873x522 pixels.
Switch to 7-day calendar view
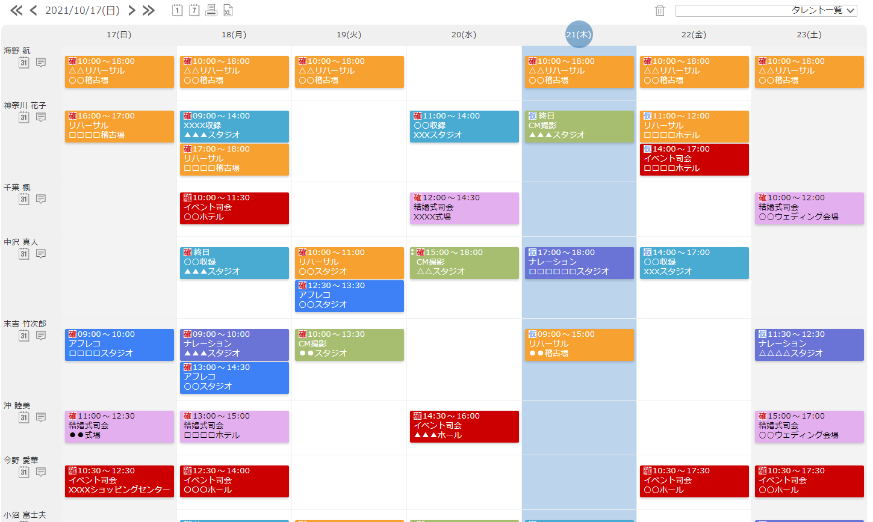pyautogui.click(x=194, y=10)
